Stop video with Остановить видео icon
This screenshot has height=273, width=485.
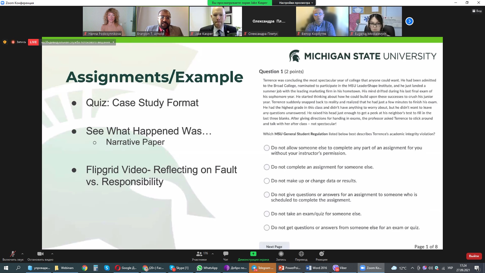[40, 254]
